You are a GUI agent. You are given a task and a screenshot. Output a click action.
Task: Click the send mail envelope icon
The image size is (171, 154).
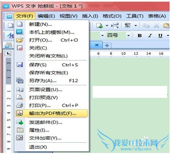20,122
